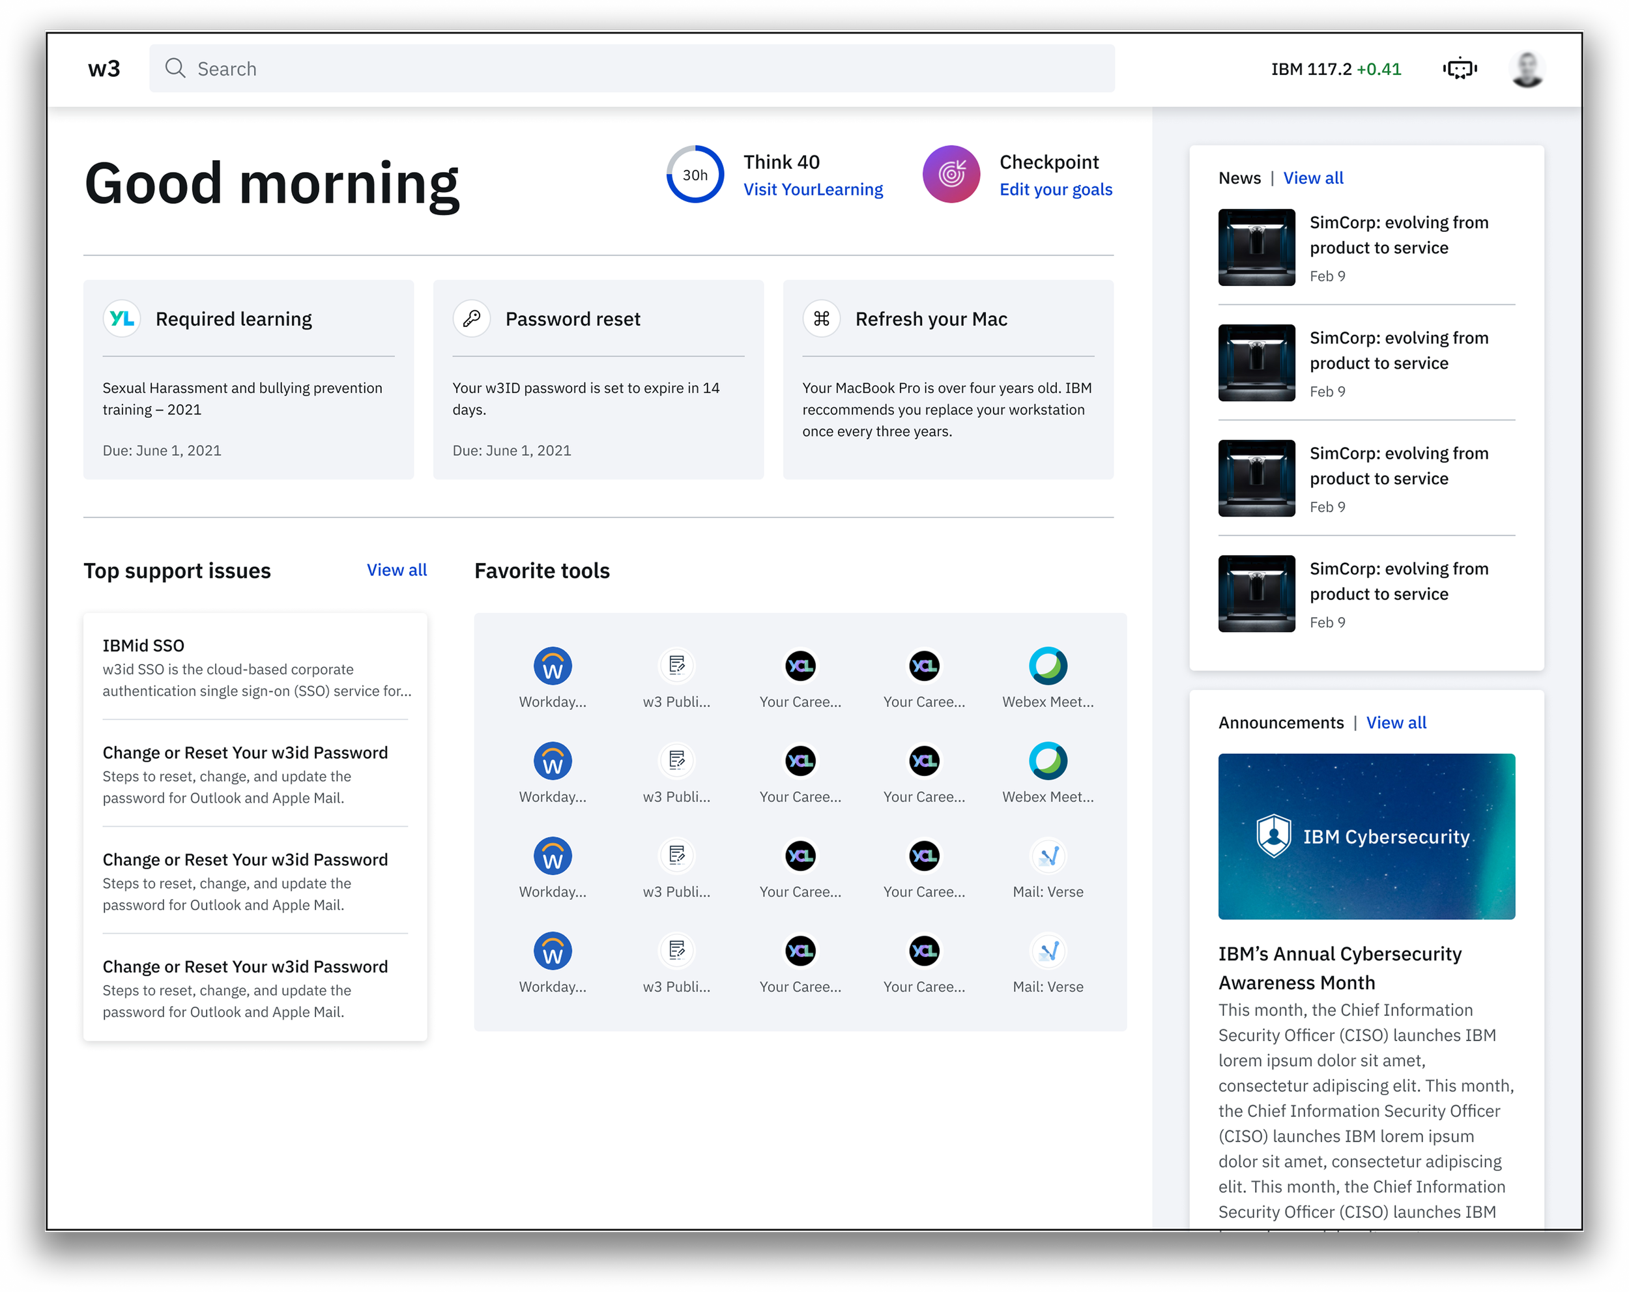
Task: Click the w3 logo in header
Action: (104, 69)
